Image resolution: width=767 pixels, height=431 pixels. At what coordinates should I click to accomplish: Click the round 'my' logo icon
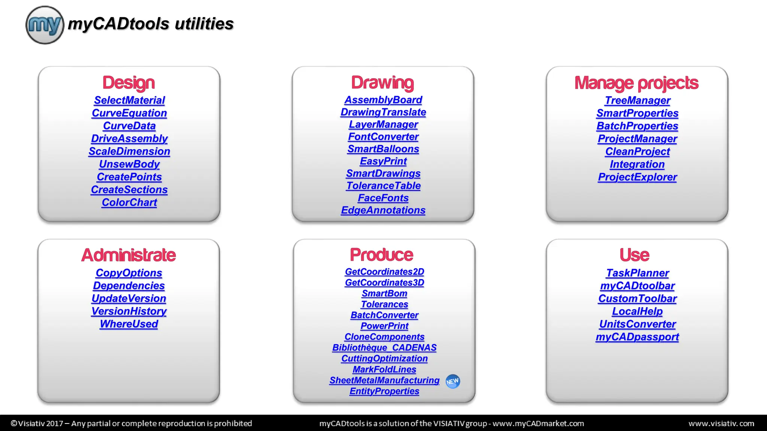(45, 25)
